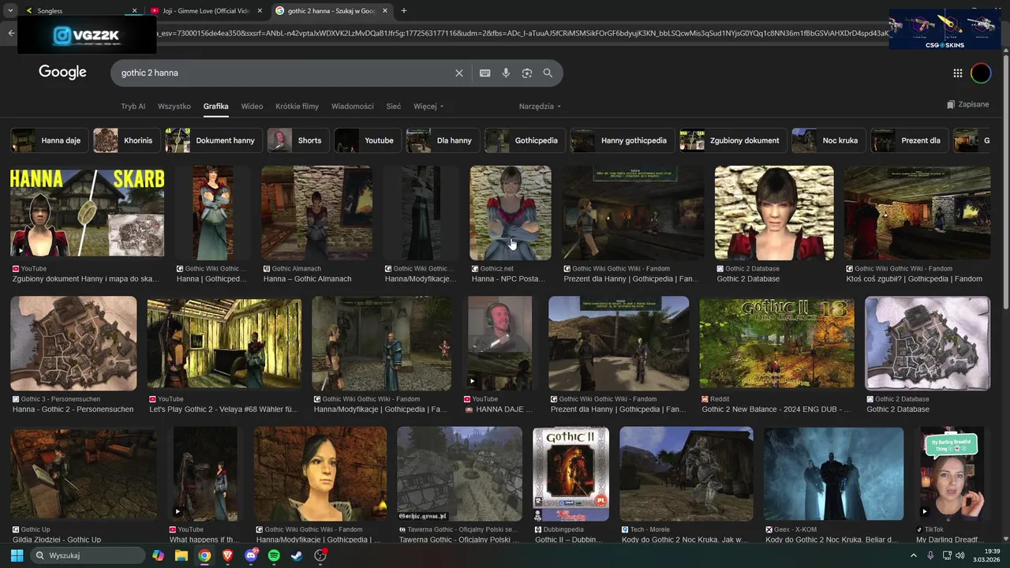Open Google Lens image search
Viewport: 1010px width, 568px height.
pos(527,73)
